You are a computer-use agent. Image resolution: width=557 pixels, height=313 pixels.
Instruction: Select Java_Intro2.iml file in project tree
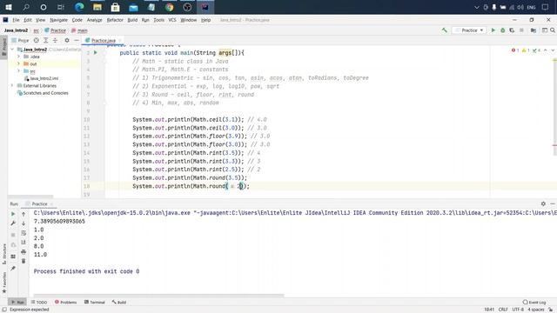coord(41,78)
